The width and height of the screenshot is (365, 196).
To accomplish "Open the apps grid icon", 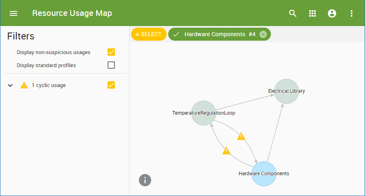I will (312, 13).
